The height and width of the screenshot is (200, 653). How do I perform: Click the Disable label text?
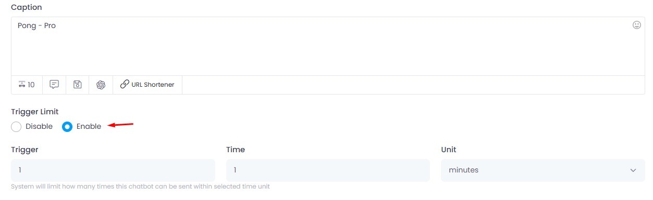(x=39, y=126)
